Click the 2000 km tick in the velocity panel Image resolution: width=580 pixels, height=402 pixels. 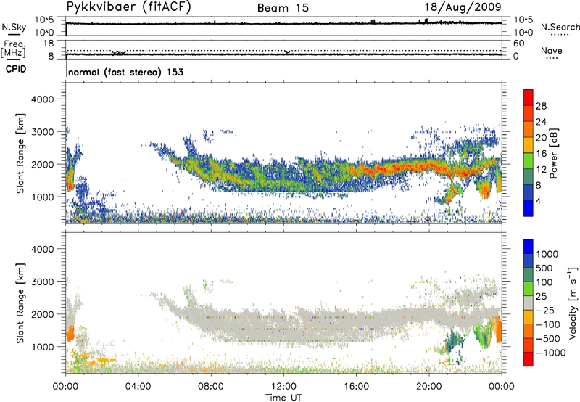click(43, 314)
